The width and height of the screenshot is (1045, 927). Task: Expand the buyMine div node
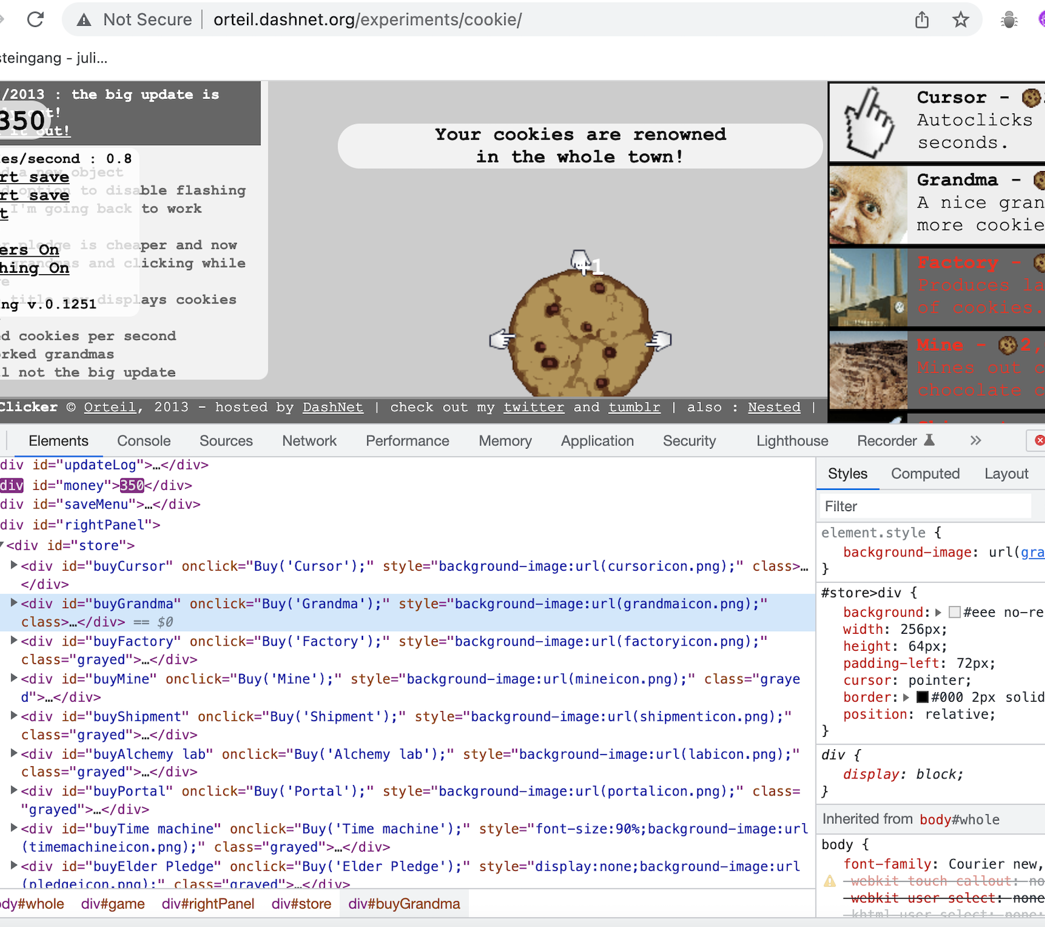point(14,677)
